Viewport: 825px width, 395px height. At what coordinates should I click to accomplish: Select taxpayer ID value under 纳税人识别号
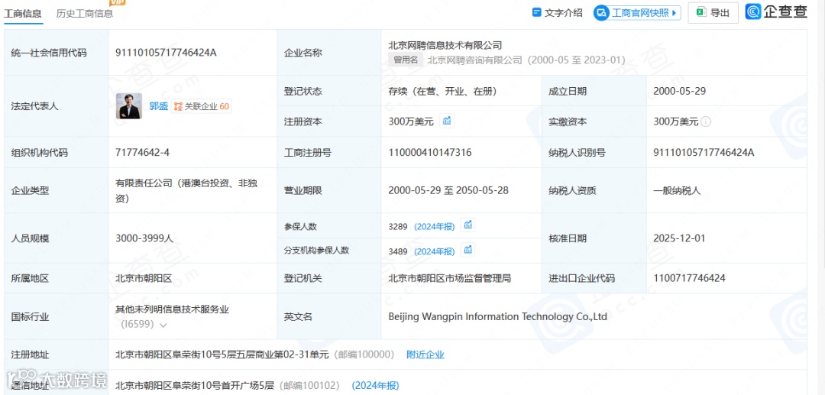pos(704,153)
